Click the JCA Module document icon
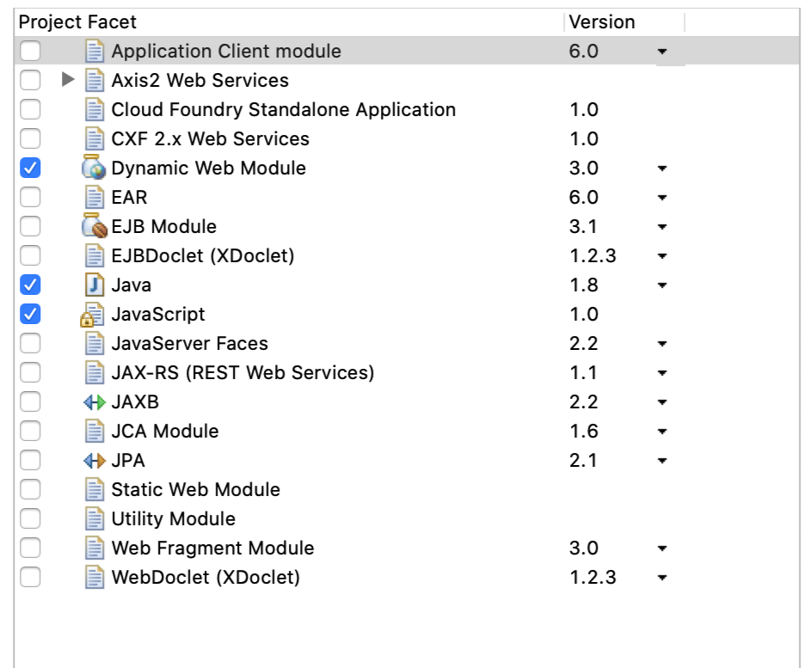Viewport: 810px width, 668px height. tap(94, 431)
